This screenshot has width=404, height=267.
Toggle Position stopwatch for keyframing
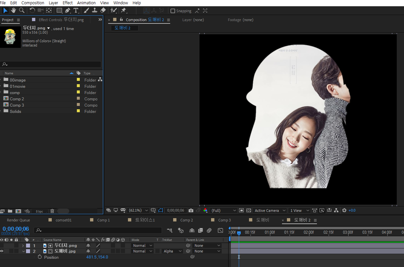(x=40, y=257)
